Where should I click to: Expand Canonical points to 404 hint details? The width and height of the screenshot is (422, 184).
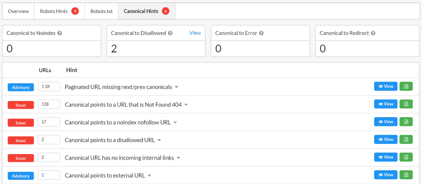coord(186,105)
